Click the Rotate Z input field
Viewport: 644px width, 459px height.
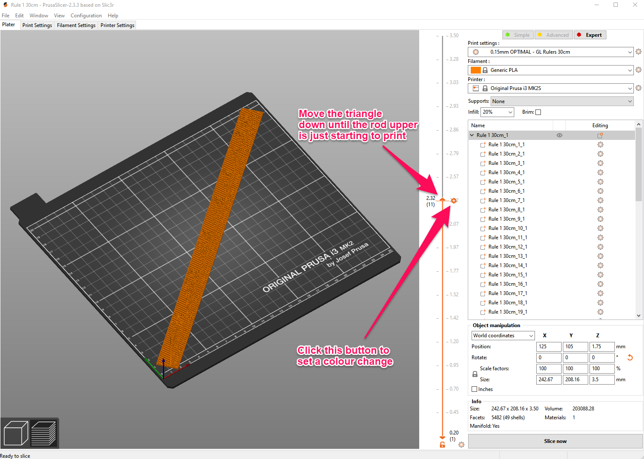coord(602,358)
